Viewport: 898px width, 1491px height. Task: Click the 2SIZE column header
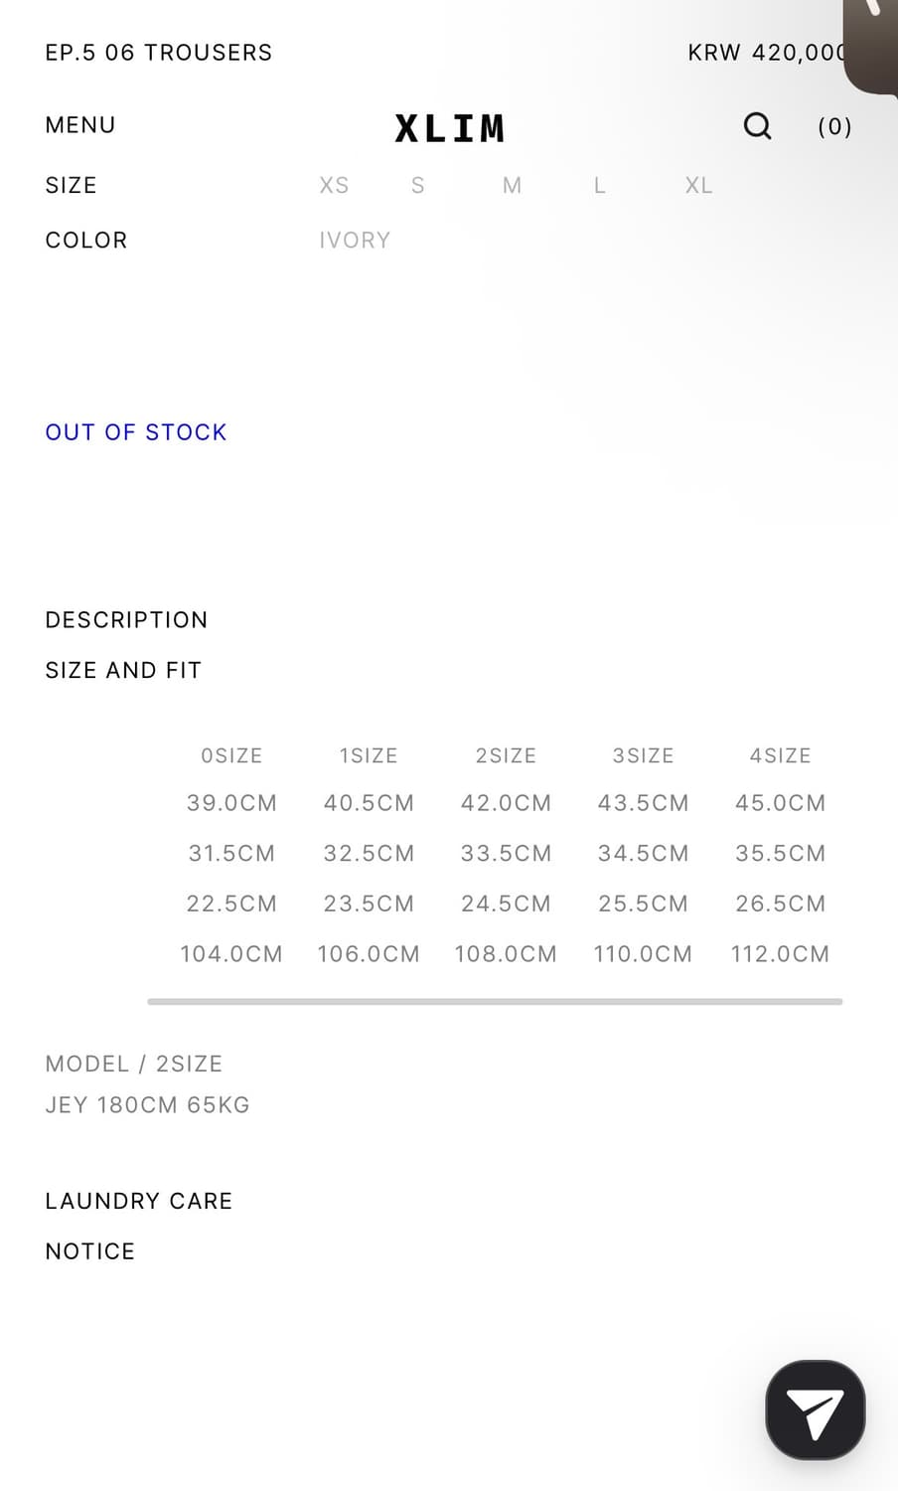(506, 756)
